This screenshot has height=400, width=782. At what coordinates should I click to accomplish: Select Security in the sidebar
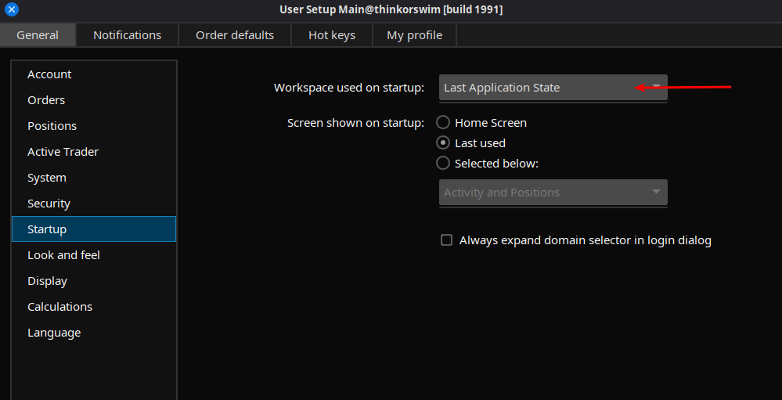(94, 204)
